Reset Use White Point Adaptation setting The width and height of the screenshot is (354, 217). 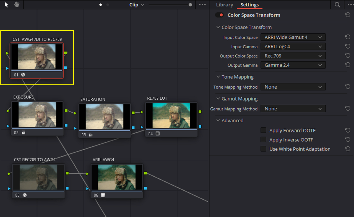click(x=348, y=149)
